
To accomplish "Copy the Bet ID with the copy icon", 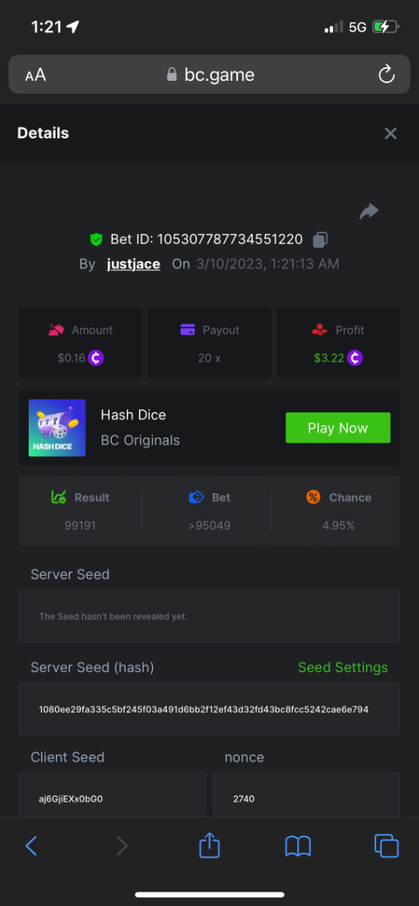I will [x=320, y=240].
